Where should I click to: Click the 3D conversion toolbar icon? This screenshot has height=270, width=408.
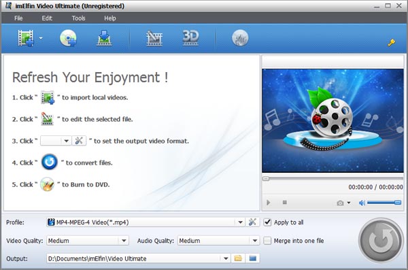click(190, 38)
